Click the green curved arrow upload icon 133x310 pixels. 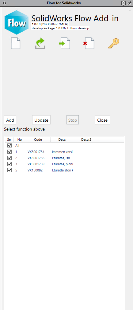click(x=40, y=44)
